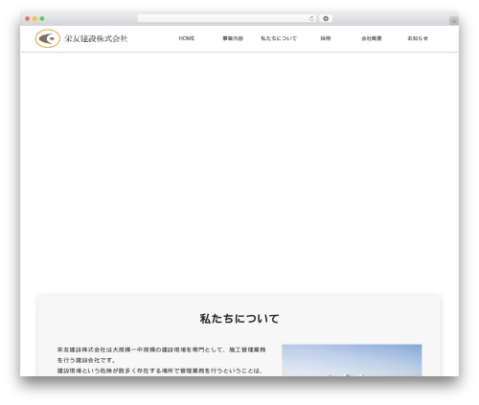The width and height of the screenshot is (479, 405).
Task: Click the sky photo thumbnail in the About section
Action: 352,360
